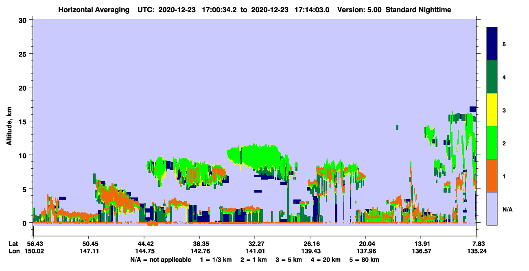The width and height of the screenshot is (529, 271).
Task: Click the y-axis tick label 25
Action: coord(23,54)
